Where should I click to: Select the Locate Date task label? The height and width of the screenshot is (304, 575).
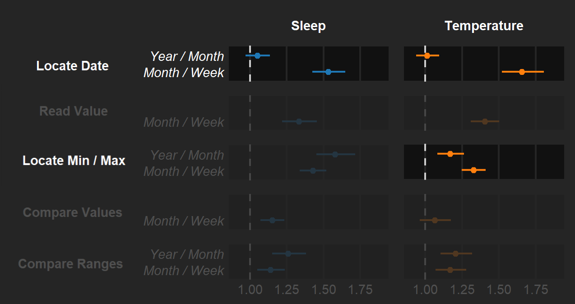click(73, 66)
